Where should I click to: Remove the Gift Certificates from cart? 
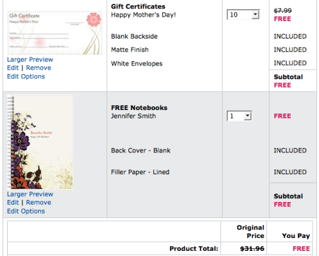coord(39,68)
